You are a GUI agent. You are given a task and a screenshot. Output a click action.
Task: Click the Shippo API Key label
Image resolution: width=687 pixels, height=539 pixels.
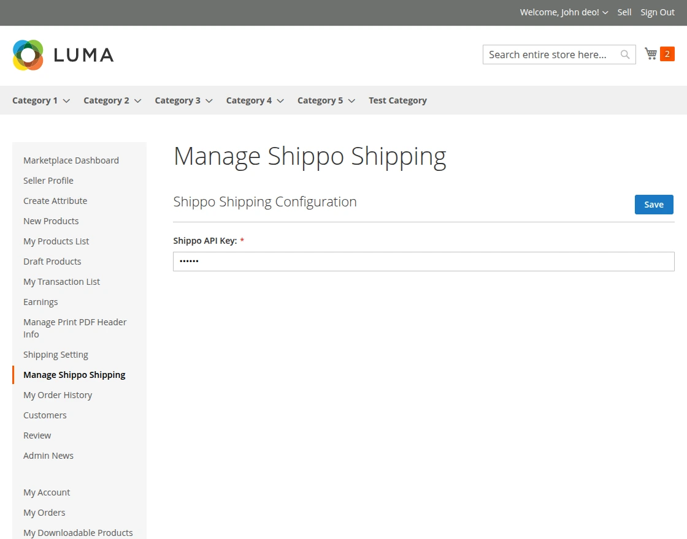pyautogui.click(x=205, y=241)
